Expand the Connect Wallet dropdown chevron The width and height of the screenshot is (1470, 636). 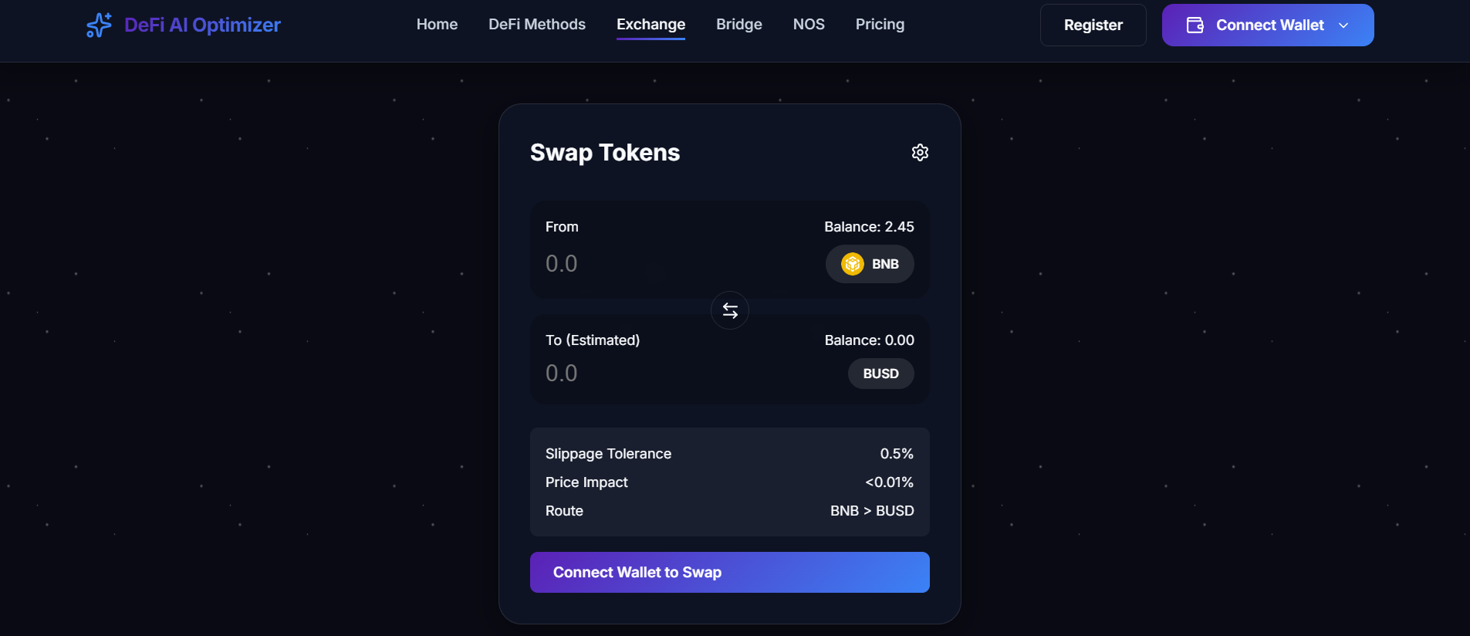1343,25
